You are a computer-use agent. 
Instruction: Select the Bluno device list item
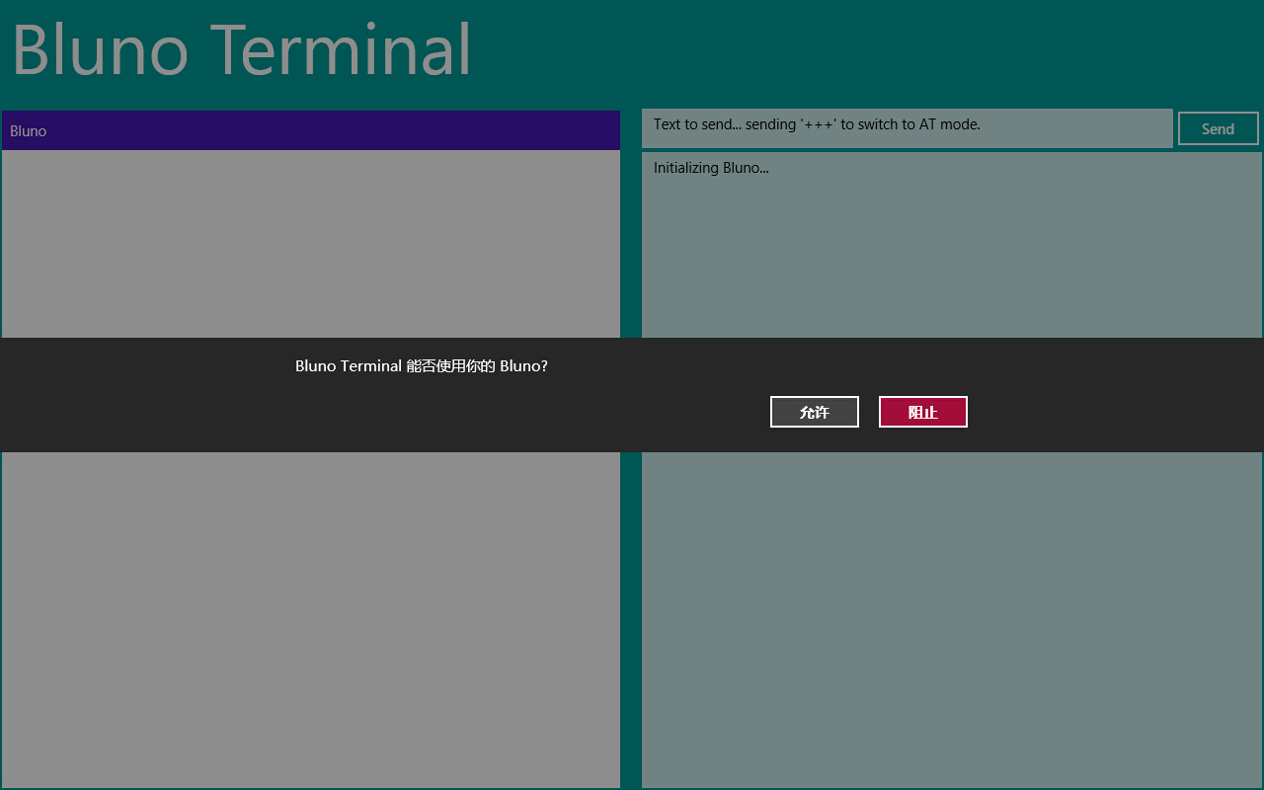coord(311,130)
